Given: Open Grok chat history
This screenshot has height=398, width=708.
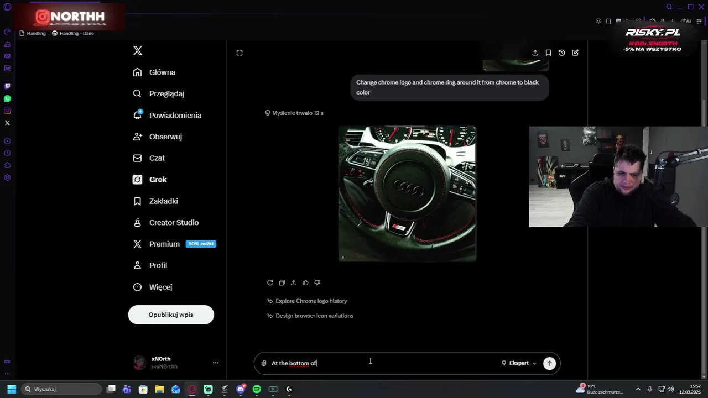Looking at the screenshot, I should [561, 53].
